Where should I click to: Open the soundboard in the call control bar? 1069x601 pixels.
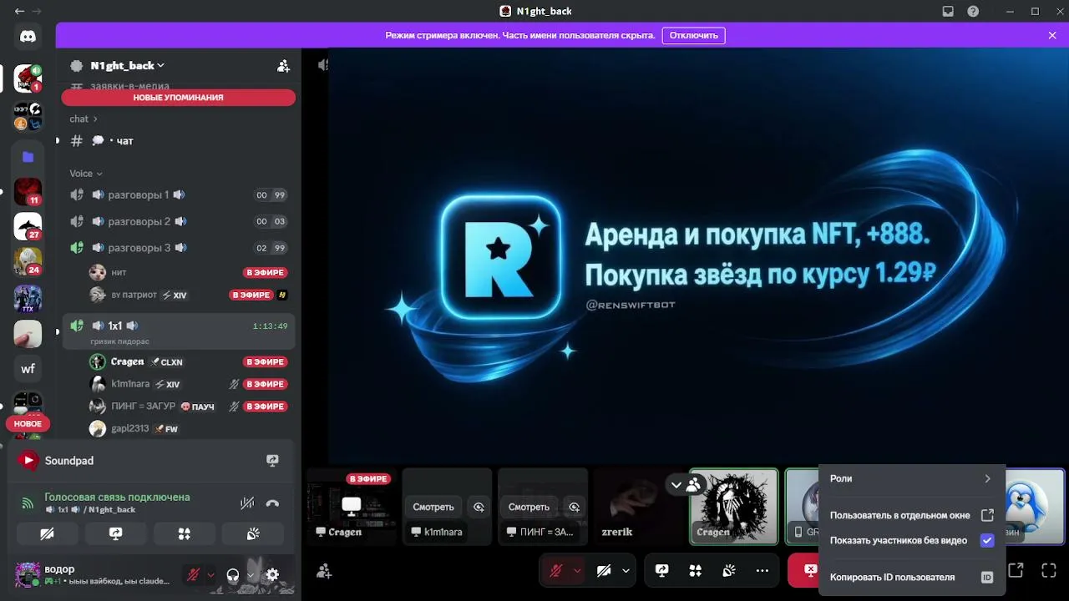[728, 571]
